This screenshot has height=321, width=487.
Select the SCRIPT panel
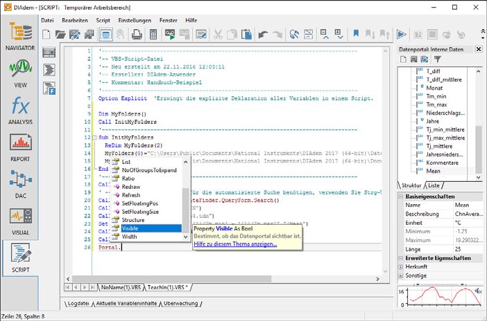21,258
